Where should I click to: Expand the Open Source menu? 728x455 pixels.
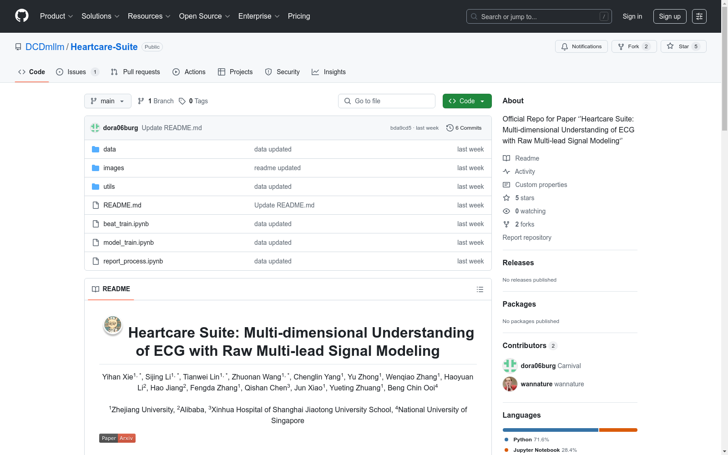click(205, 16)
